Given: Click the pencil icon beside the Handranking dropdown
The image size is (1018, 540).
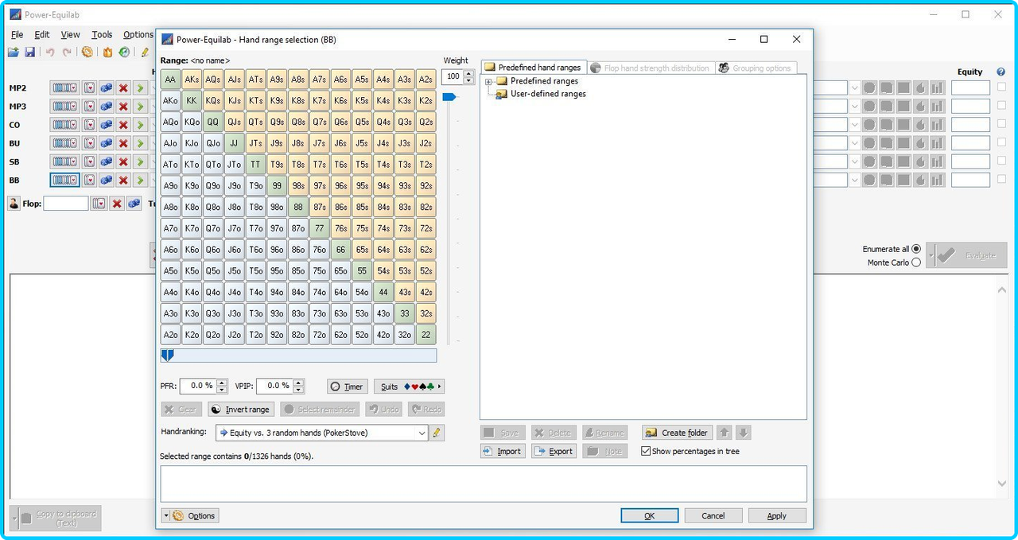Looking at the screenshot, I should coord(437,433).
